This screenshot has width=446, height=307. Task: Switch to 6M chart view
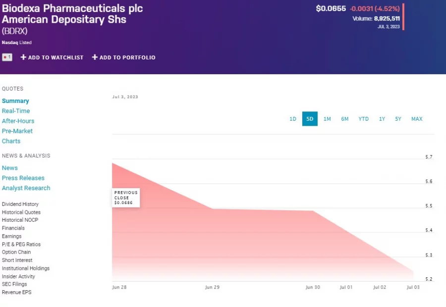(x=345, y=119)
